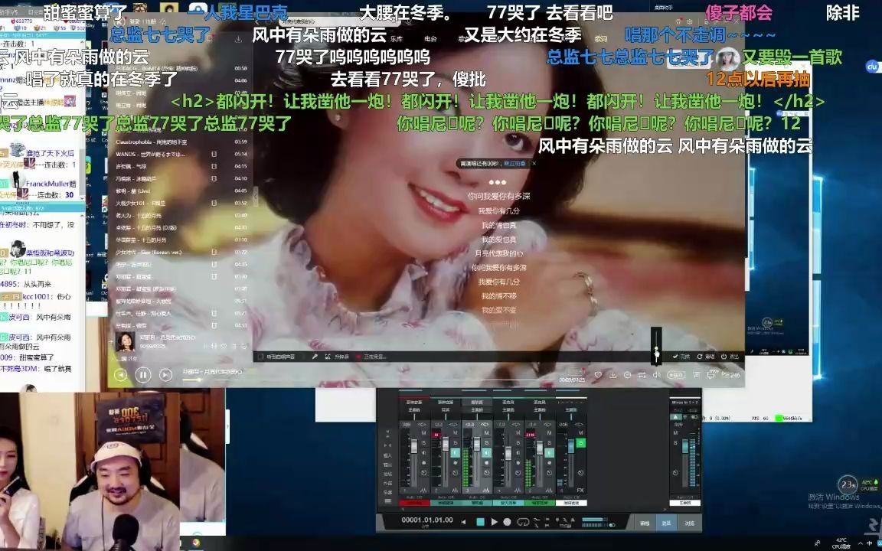This screenshot has width=882, height=551.
Task: Click the main output volume fader
Action: [x=685, y=446]
